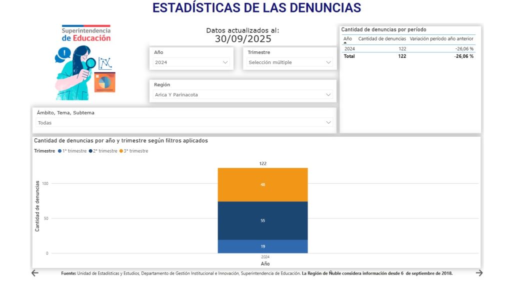Click the Cantidad de denuncias column header

(x=382, y=38)
